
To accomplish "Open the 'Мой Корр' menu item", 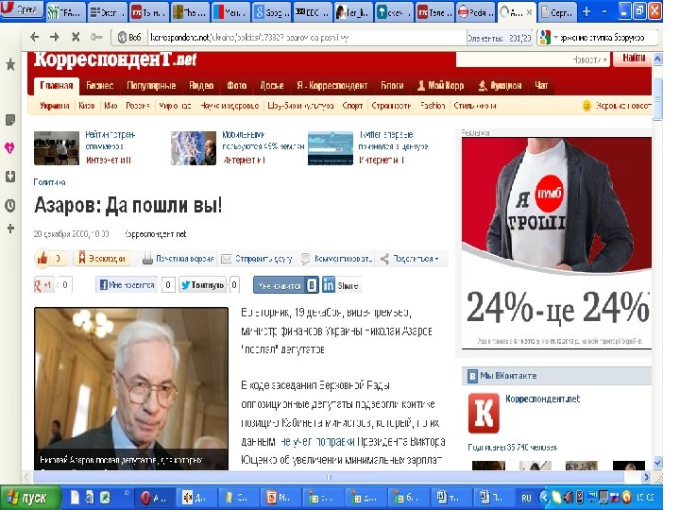I will coord(441,85).
